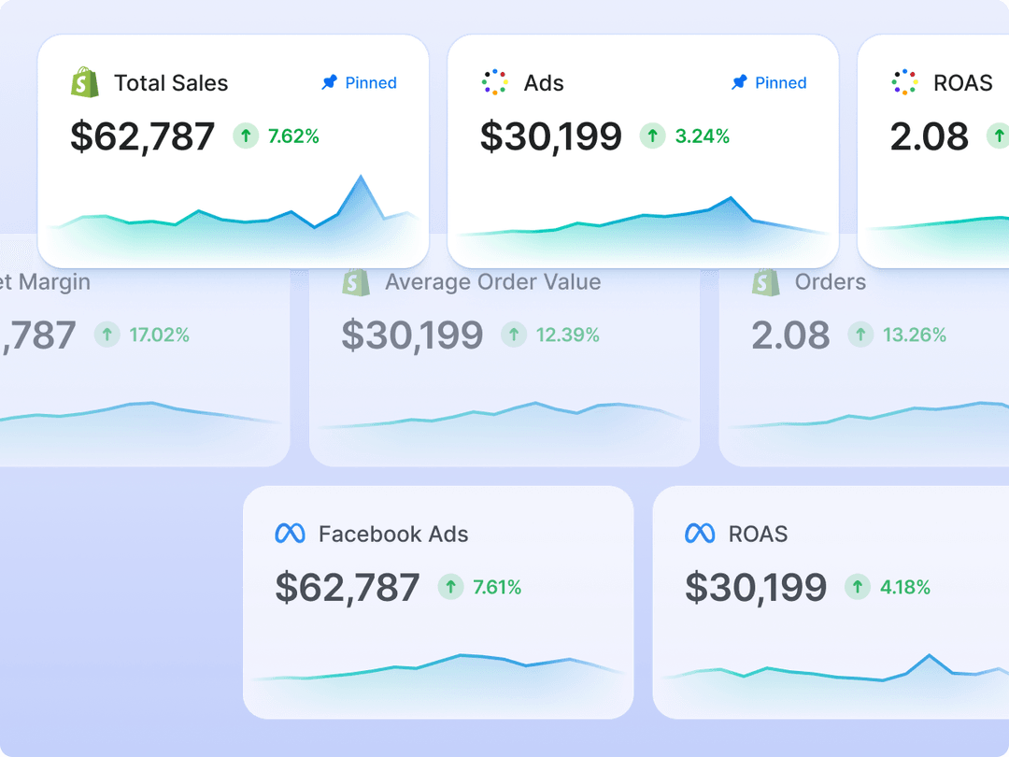Click the 17.02% change value
Screen dimensions: 1009x757
click(x=159, y=335)
